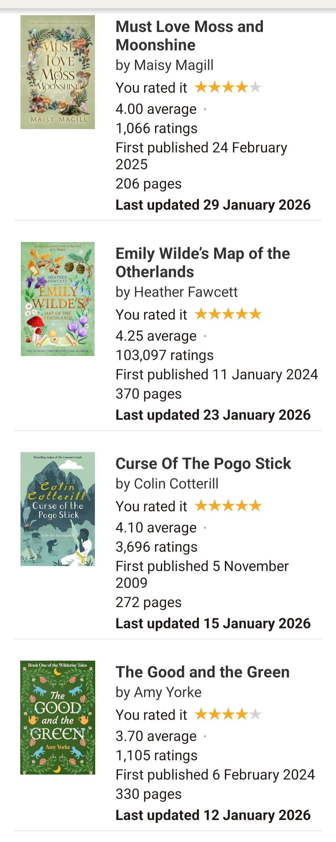Open the Curse Of The Pogo Stick title
This screenshot has height=842, width=336.
coord(203,463)
